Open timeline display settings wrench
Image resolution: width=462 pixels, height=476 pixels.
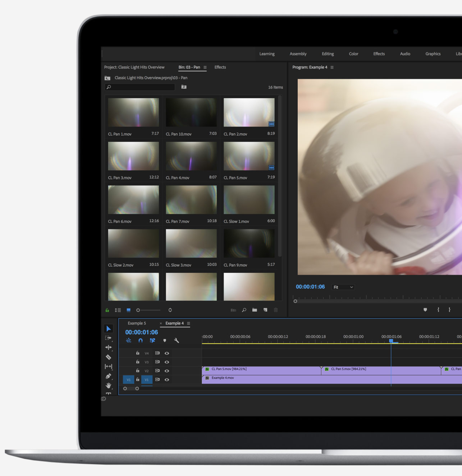(177, 341)
